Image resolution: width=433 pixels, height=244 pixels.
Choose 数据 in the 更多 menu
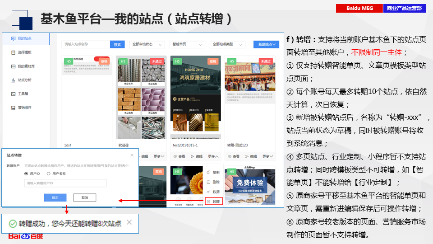[213, 192]
